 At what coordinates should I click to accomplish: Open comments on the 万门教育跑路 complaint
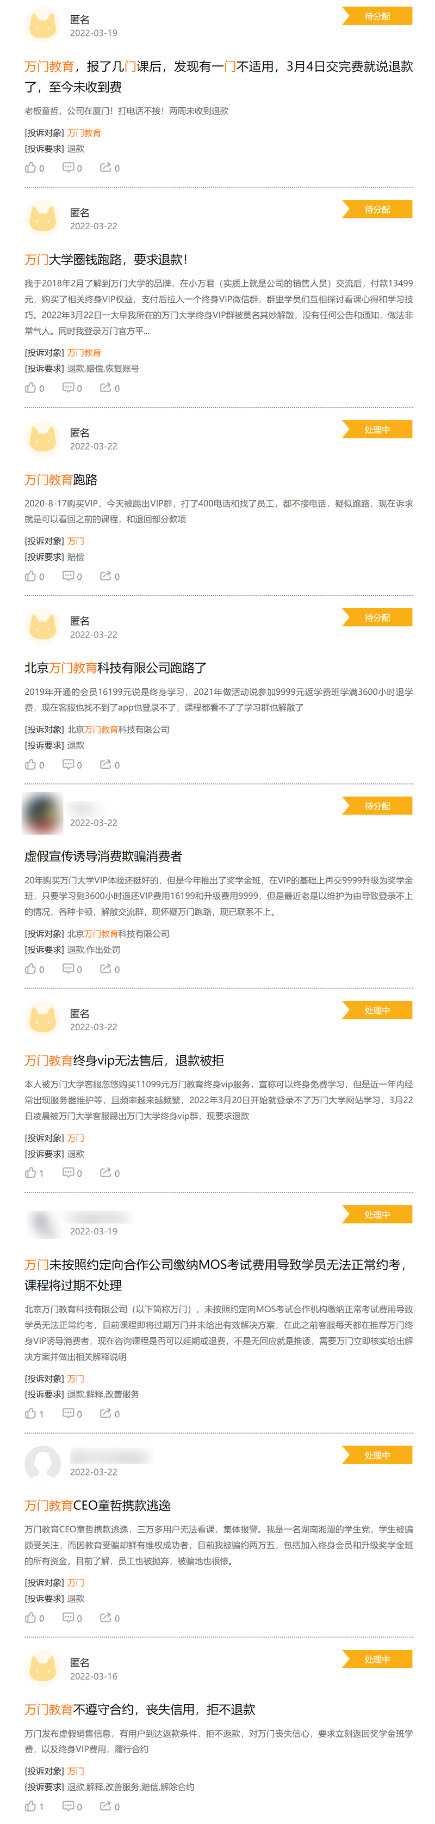(x=72, y=577)
